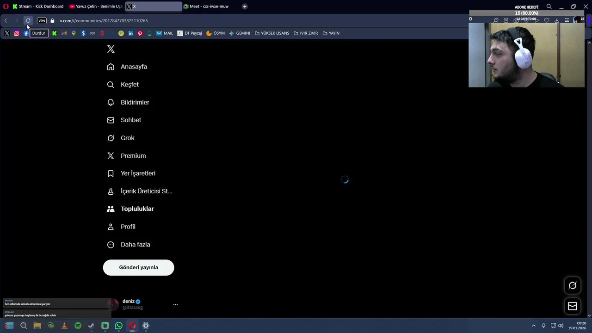The width and height of the screenshot is (592, 333).
Task: Open the volume control in the system tray
Action: click(561, 326)
